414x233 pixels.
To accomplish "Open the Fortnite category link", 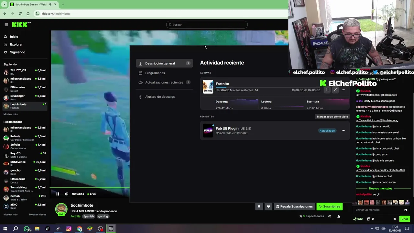I will (x=75, y=216).
